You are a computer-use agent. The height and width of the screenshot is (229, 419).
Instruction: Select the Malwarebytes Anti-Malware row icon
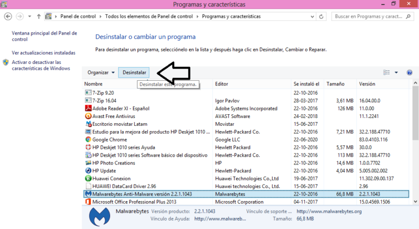(88, 194)
